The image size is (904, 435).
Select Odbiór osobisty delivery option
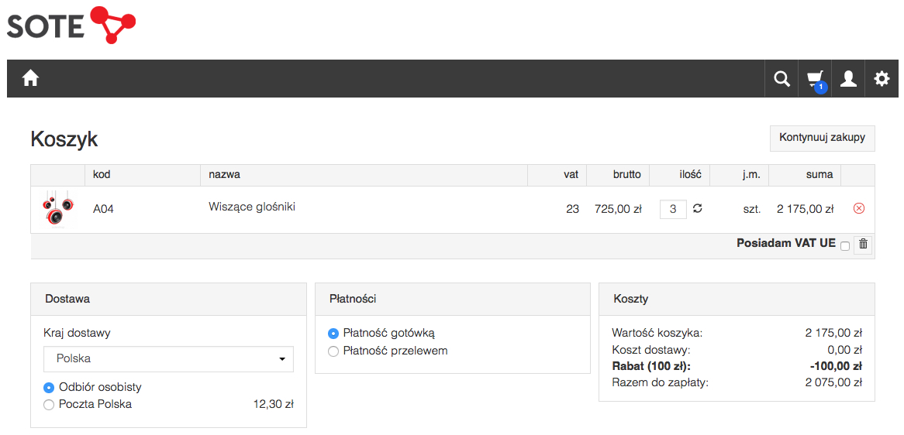[48, 387]
